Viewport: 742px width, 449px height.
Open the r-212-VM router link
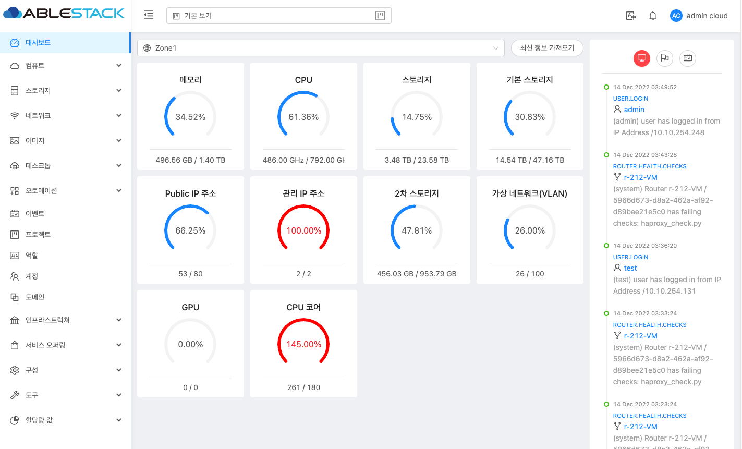tap(640, 177)
